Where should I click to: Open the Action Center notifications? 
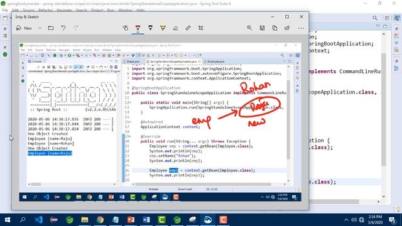pos(392,220)
